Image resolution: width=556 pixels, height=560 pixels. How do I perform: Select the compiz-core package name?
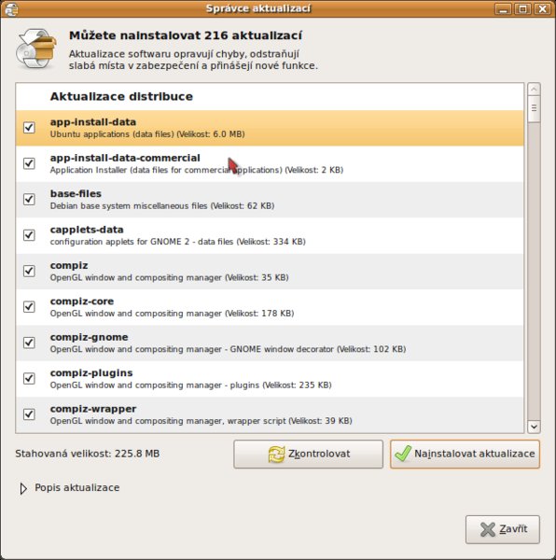pyautogui.click(x=82, y=301)
